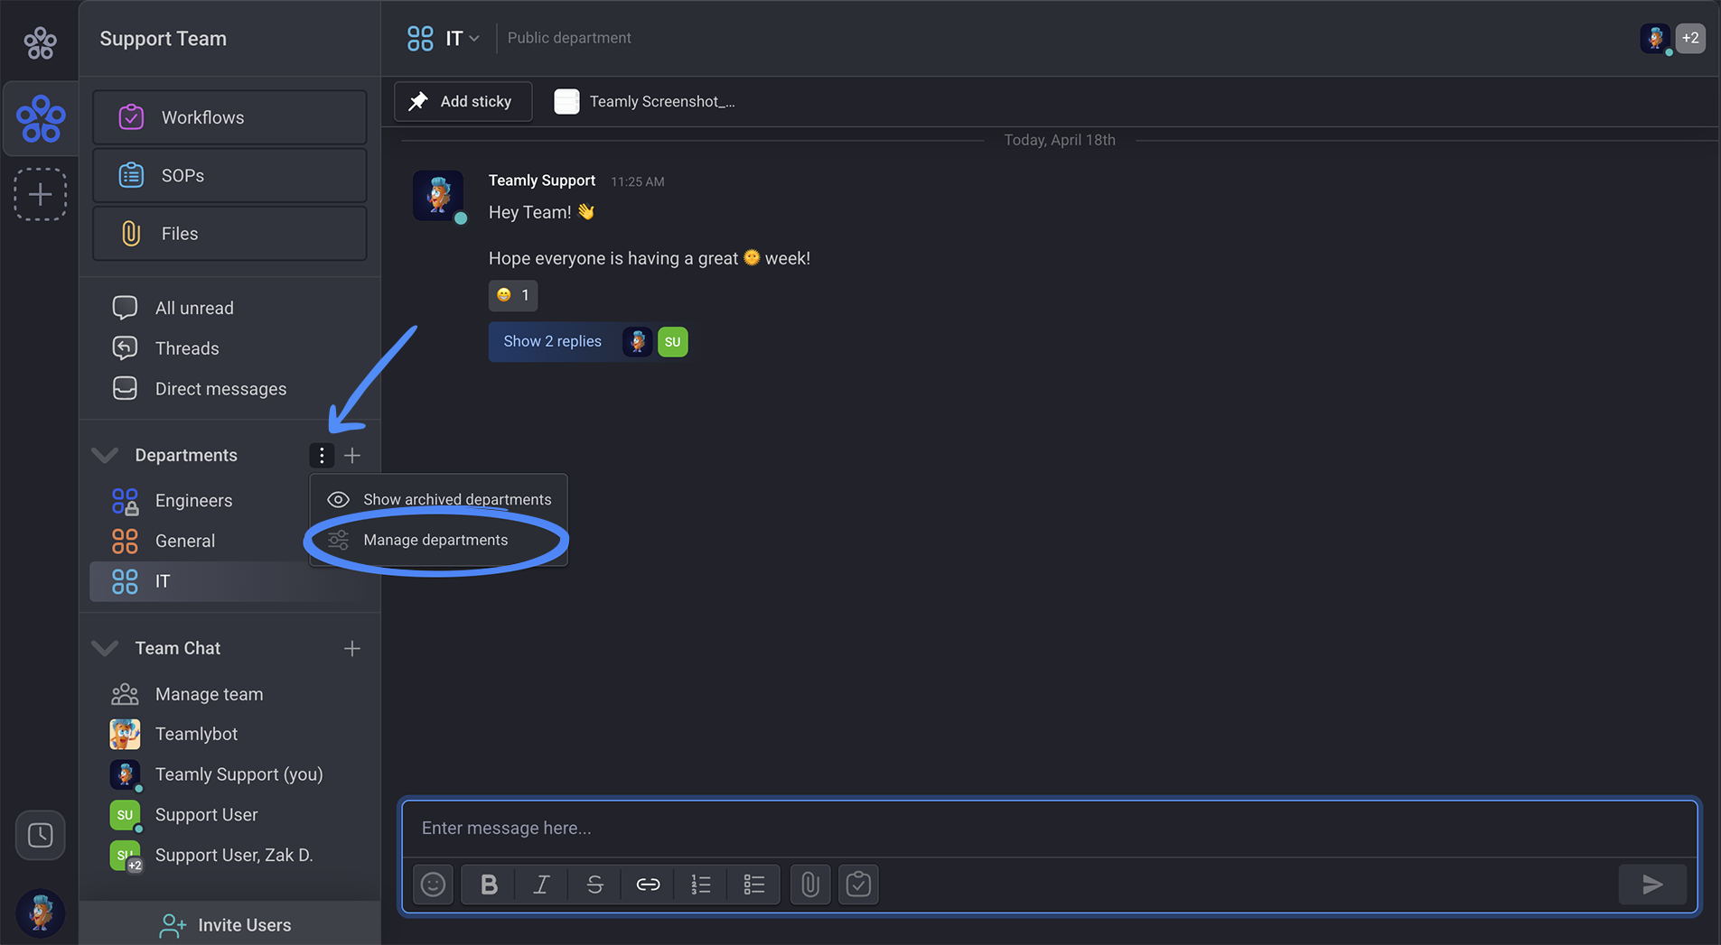
Task: Open Files
Action: (x=229, y=233)
